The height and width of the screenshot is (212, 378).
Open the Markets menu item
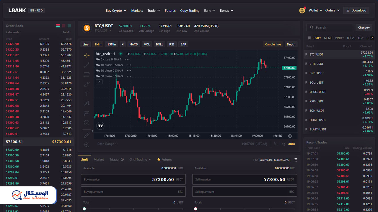pos(137,11)
